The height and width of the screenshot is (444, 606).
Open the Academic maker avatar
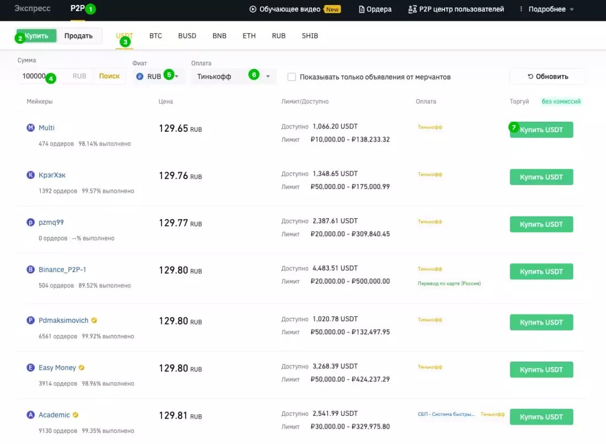(30, 415)
